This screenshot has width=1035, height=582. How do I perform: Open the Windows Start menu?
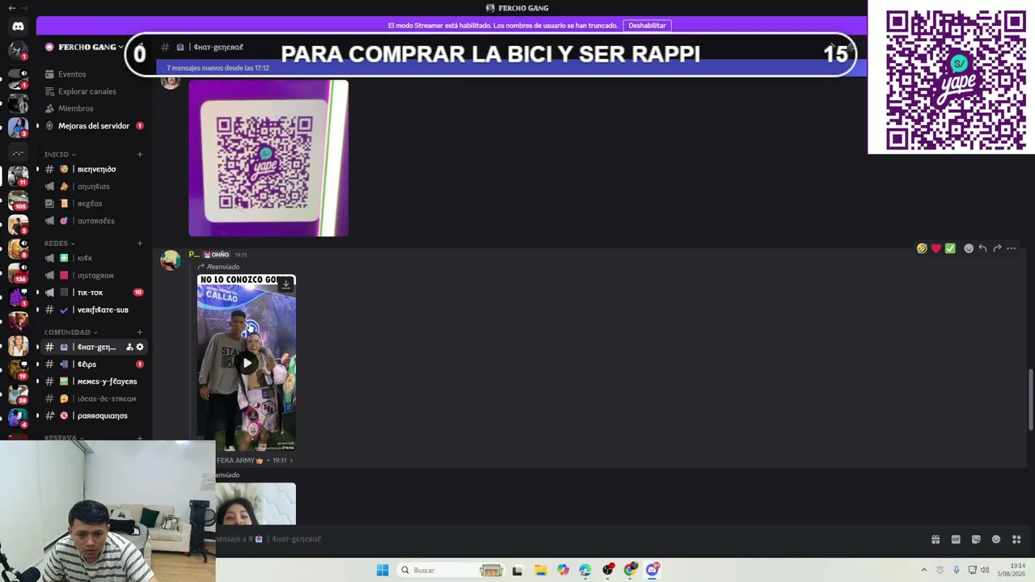click(x=382, y=570)
